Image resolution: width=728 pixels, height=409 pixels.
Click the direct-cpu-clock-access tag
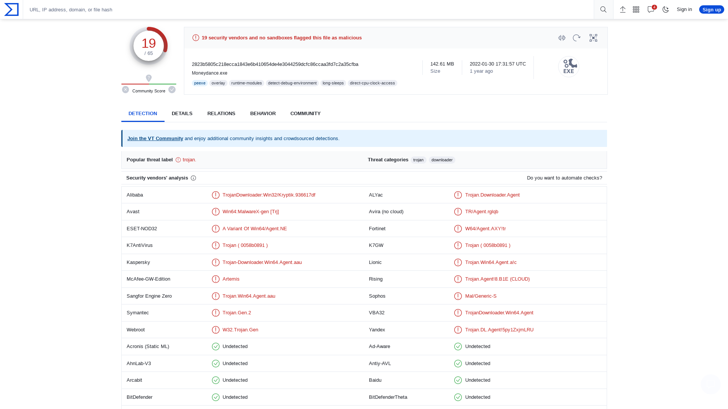(x=372, y=83)
